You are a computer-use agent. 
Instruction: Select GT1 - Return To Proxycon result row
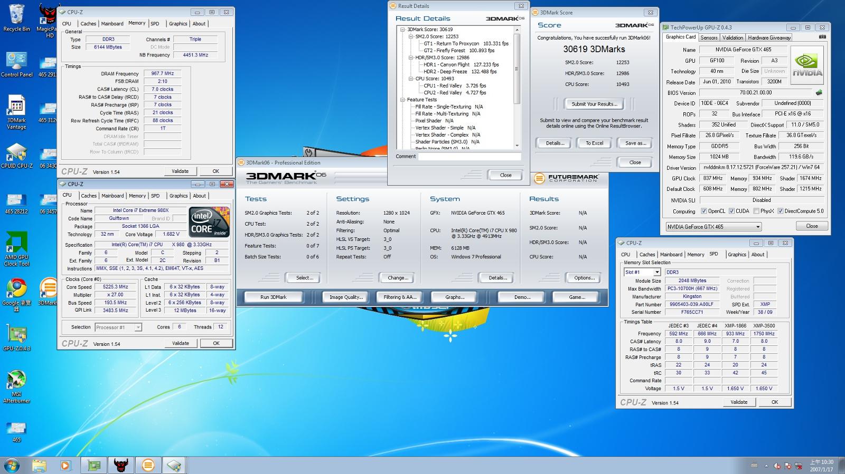tap(466, 44)
